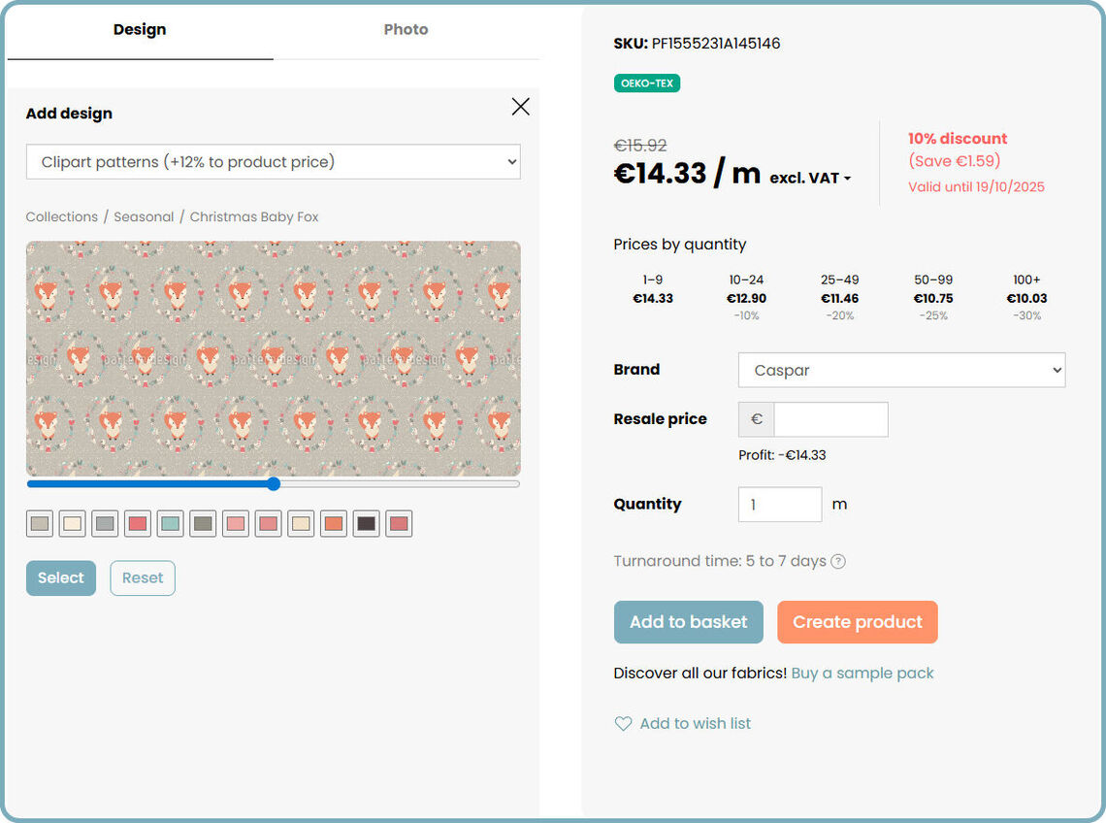This screenshot has height=823, width=1106.
Task: Click the OEKO-TEX badge
Action: [647, 83]
